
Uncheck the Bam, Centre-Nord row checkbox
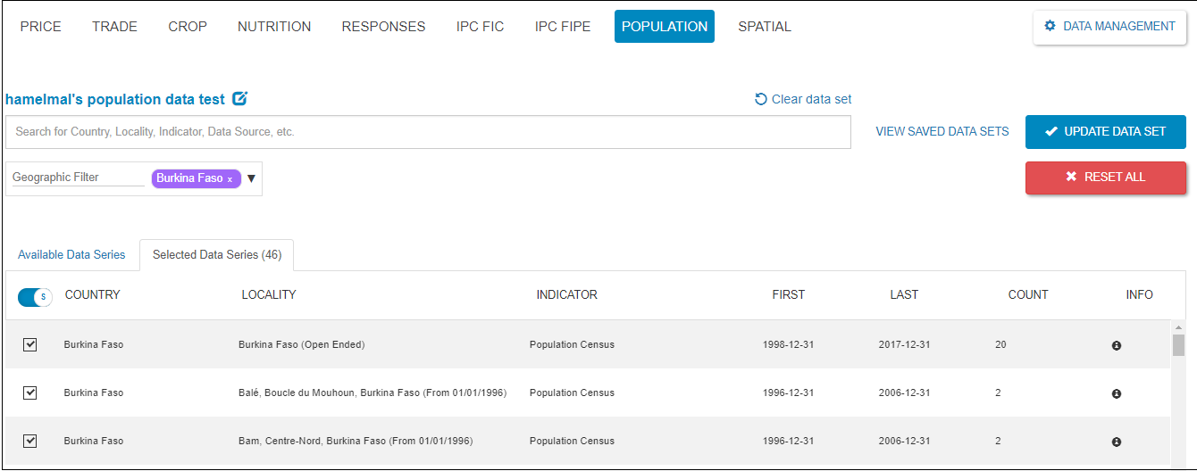tap(30, 441)
